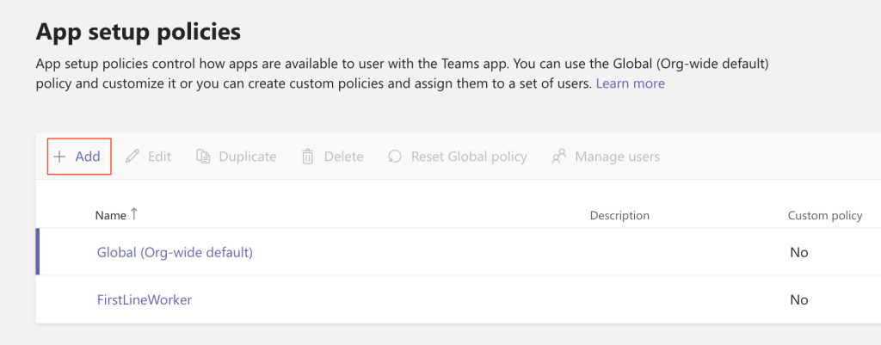
Task: Click the Reset Global policy circular icon
Action: pos(395,157)
